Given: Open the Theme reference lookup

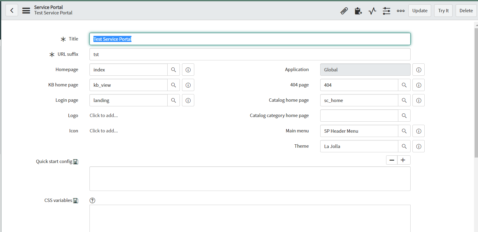Looking at the screenshot, I should 404,146.
